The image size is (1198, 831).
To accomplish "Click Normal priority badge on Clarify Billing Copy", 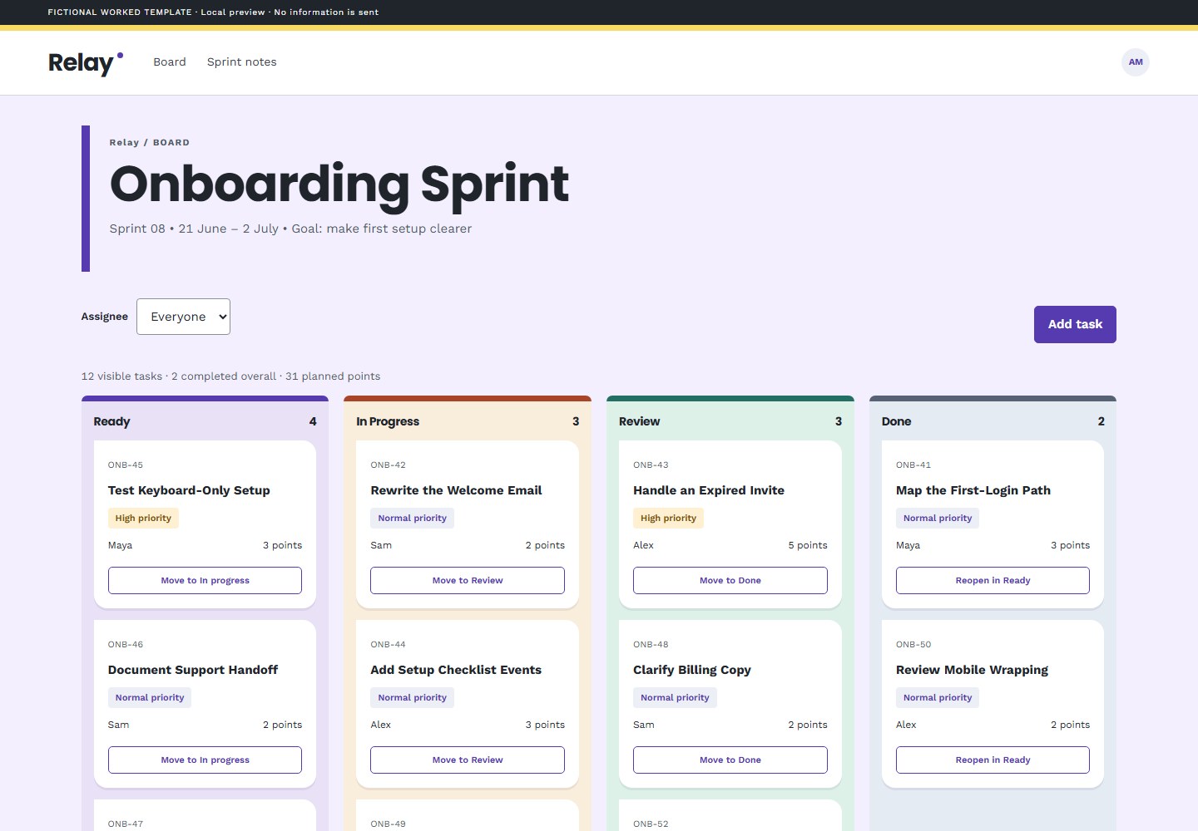I will [x=675, y=697].
